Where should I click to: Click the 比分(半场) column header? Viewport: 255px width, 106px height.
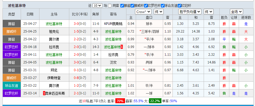(x=80, y=14)
